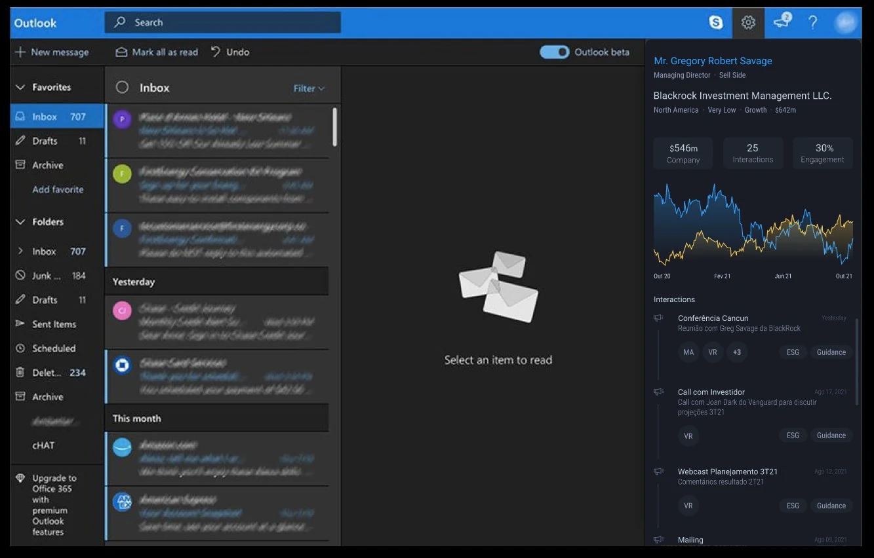Click Mark all as read

(x=157, y=52)
